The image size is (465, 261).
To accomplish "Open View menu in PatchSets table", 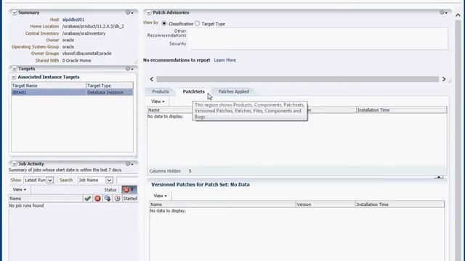I will [158, 101].
